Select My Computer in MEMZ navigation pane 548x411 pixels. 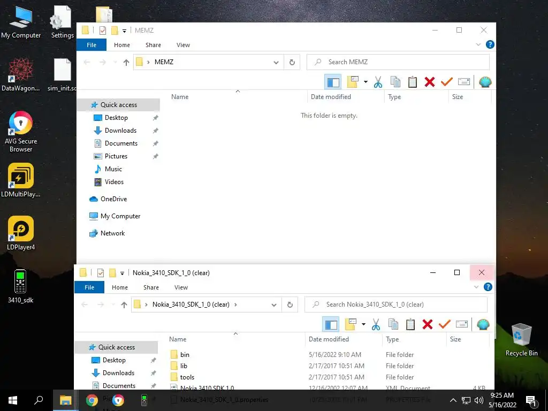tap(120, 216)
